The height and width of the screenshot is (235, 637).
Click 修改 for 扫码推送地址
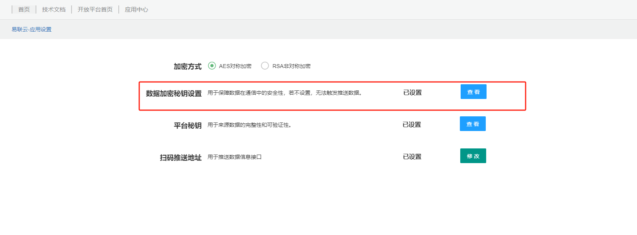pyautogui.click(x=473, y=156)
